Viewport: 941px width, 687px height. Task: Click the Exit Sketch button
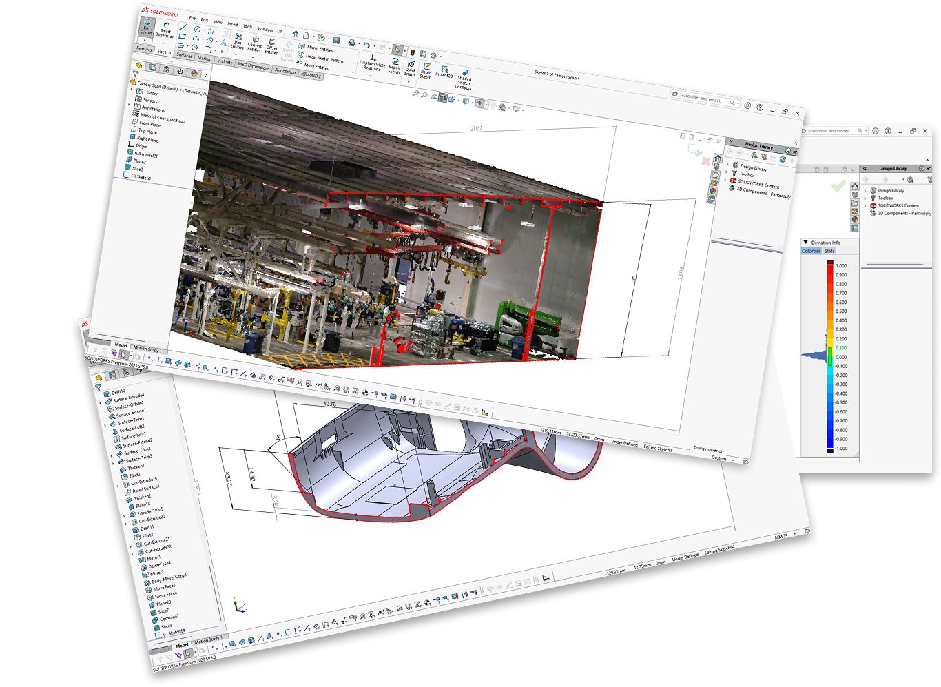point(146,28)
